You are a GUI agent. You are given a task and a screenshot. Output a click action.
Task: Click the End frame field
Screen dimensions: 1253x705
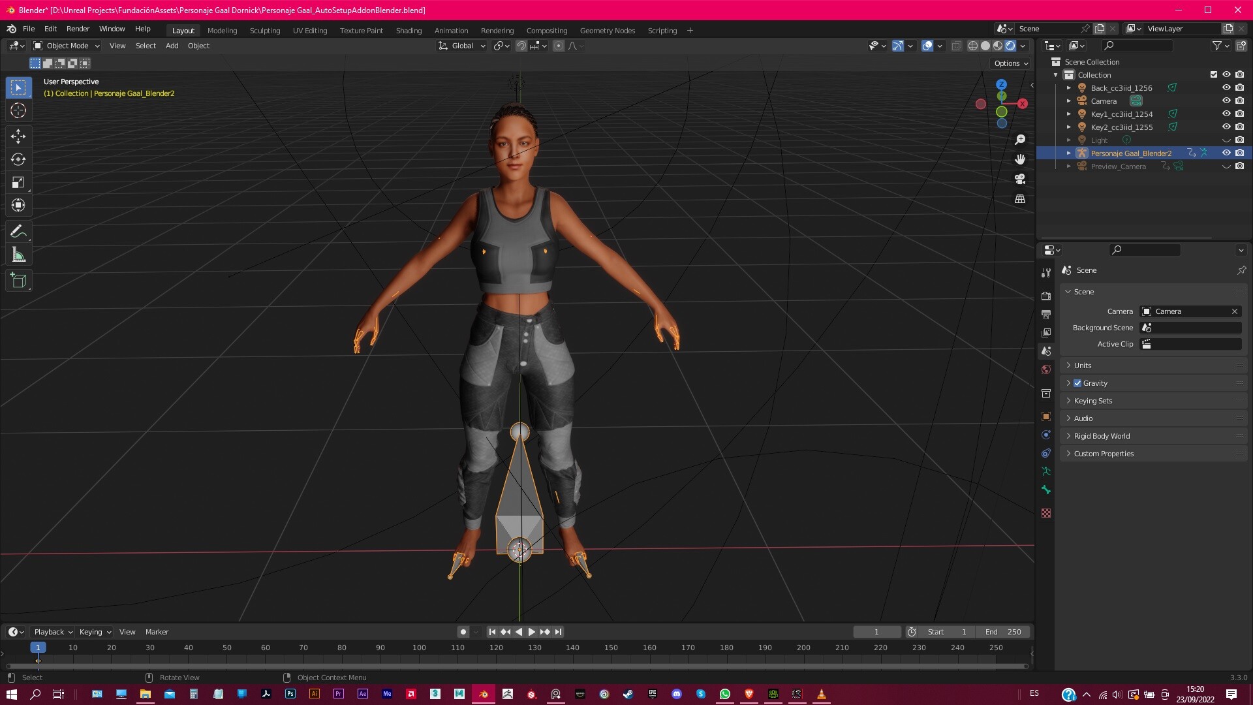(x=1004, y=632)
